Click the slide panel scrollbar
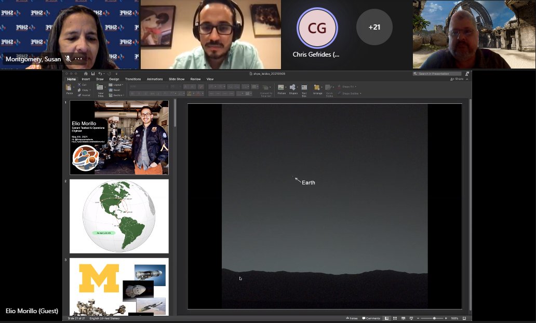The width and height of the screenshot is (536, 323). (x=175, y=114)
